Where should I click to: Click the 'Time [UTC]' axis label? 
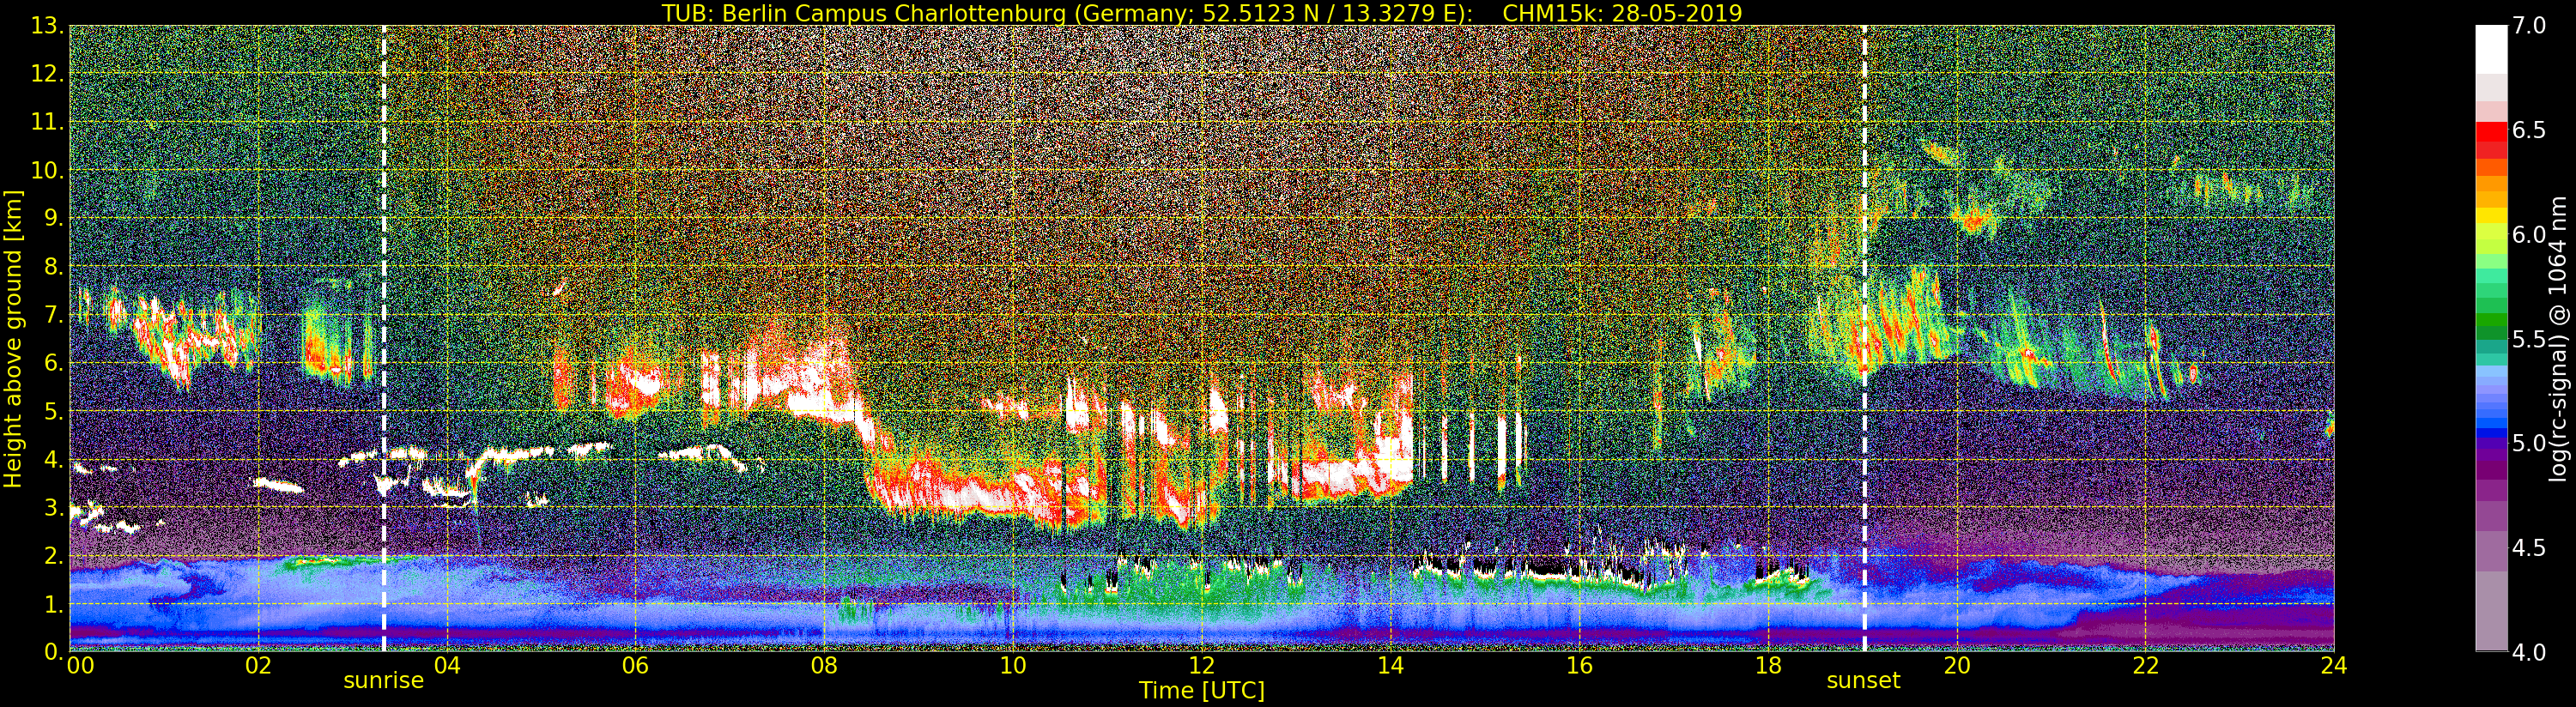point(1202,691)
